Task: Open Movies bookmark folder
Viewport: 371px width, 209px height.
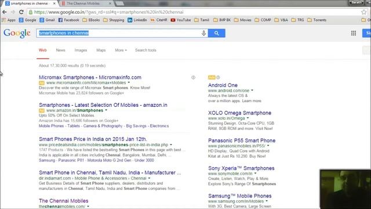Action: tap(243, 20)
